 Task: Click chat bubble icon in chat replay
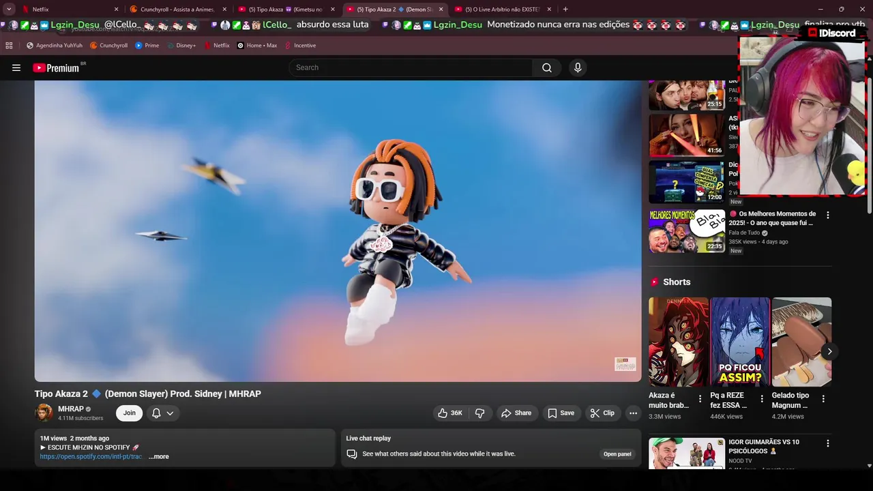pyautogui.click(x=352, y=454)
